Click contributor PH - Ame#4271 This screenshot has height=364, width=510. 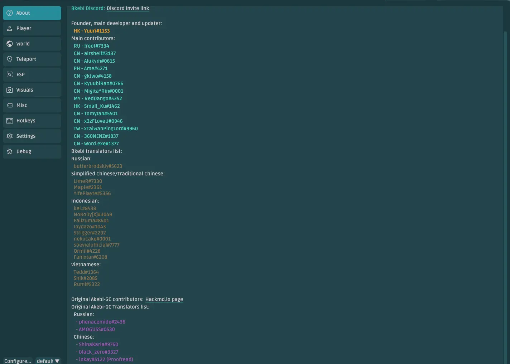pyautogui.click(x=91, y=68)
